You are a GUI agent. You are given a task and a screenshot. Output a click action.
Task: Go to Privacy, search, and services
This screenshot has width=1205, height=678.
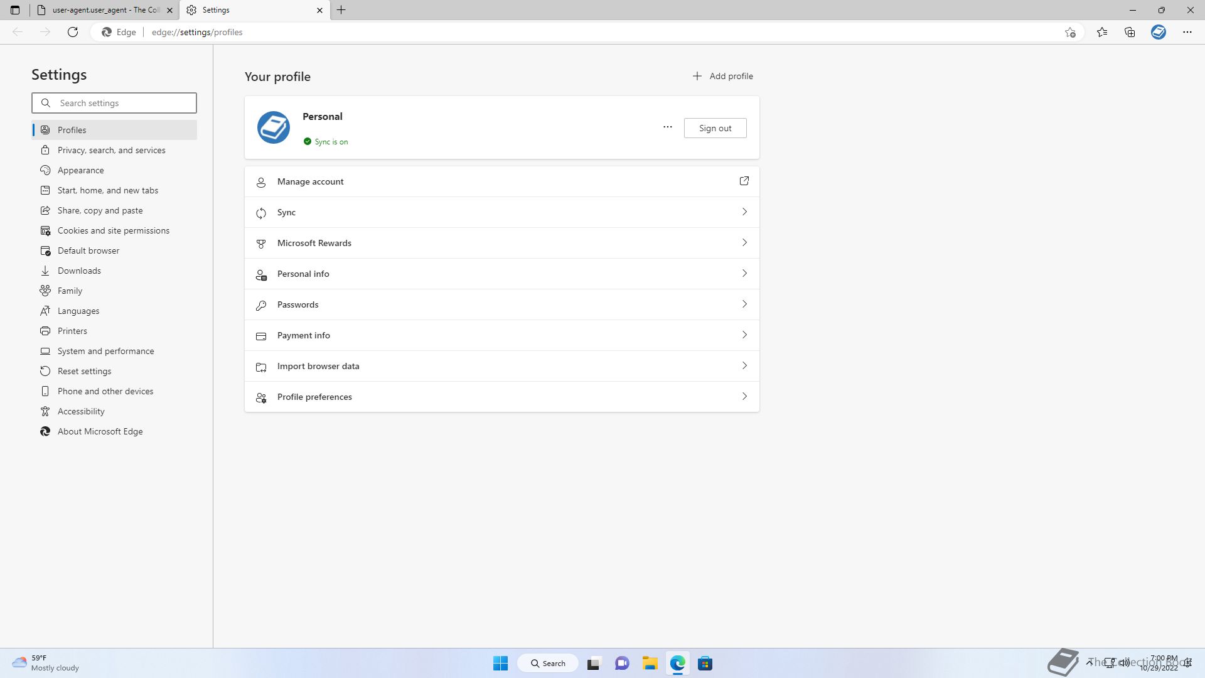[114, 150]
